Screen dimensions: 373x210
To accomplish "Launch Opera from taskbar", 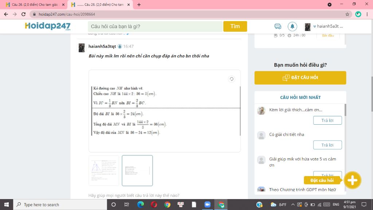I will [x=154, y=205].
